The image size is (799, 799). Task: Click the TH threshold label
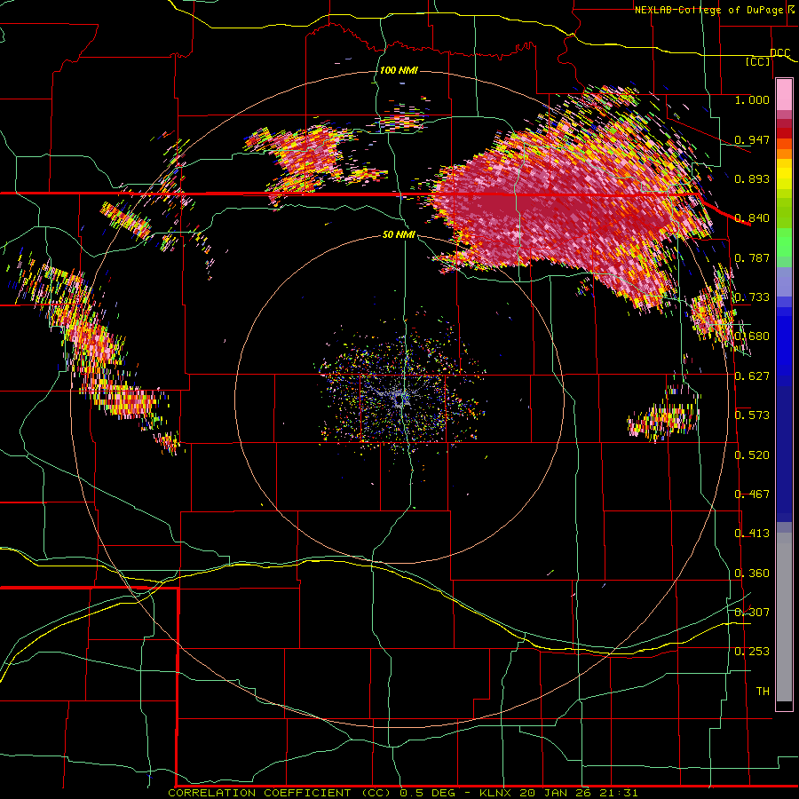[763, 692]
